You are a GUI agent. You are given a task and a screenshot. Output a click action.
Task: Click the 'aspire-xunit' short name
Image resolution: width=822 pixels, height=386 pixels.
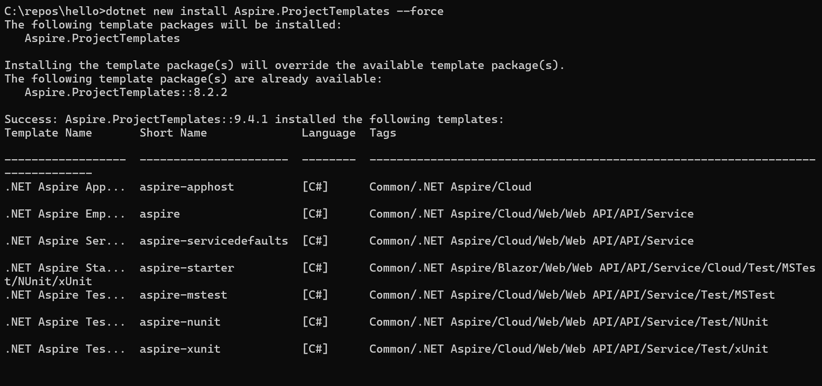(x=180, y=349)
